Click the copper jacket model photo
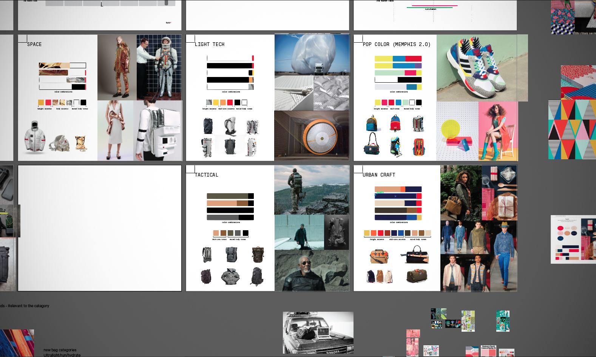 pos(117,68)
